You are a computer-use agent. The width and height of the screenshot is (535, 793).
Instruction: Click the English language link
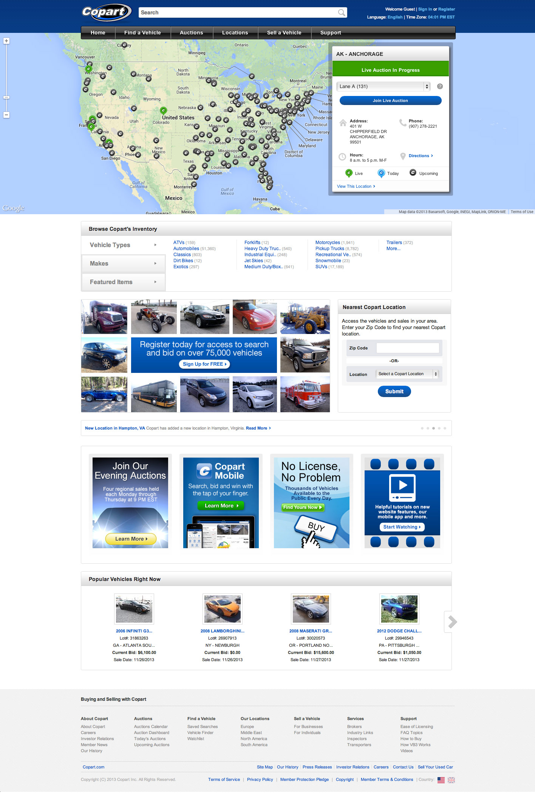pos(395,17)
